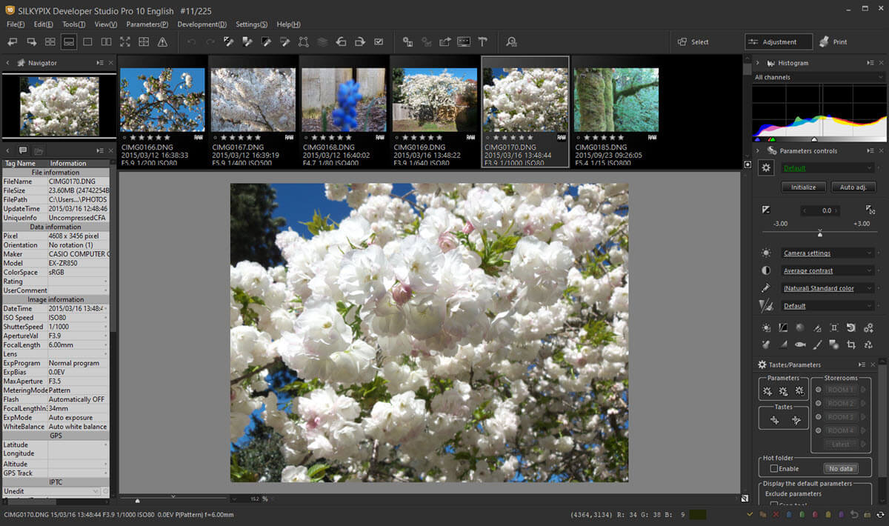Click the Initialize button
Image resolution: width=889 pixels, height=526 pixels.
point(803,187)
